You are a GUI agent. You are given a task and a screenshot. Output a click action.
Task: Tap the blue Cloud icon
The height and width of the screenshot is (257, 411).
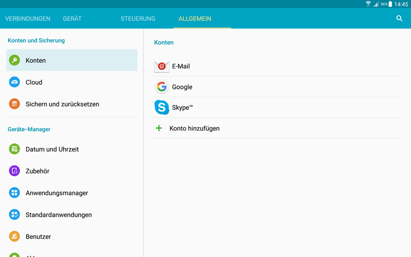pos(14,82)
